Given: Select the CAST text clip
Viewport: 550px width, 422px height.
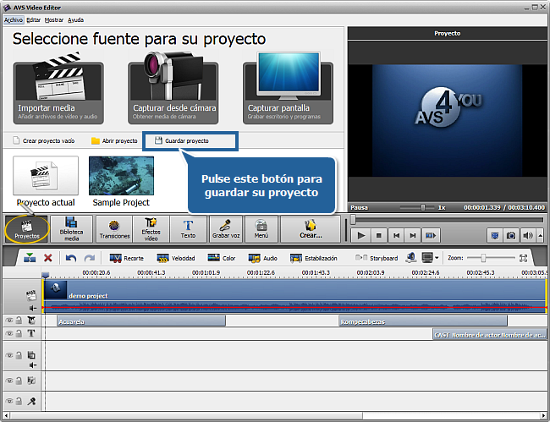Looking at the screenshot, I should tap(490, 334).
